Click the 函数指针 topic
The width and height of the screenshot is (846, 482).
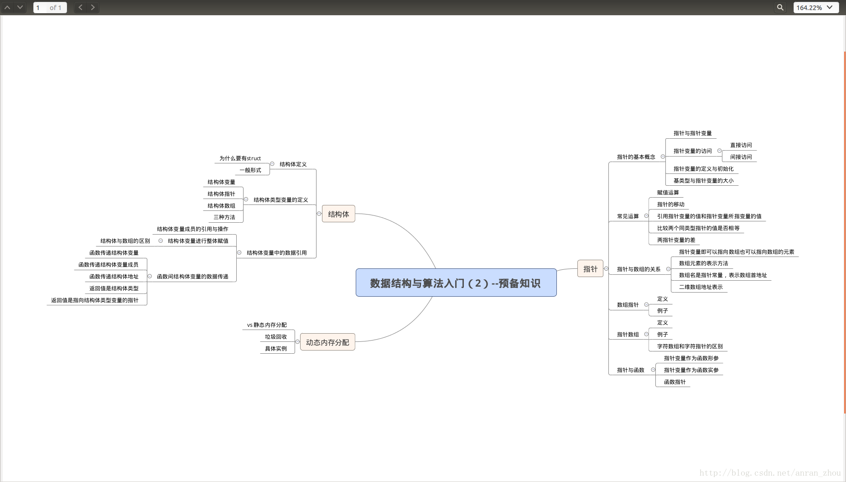click(675, 382)
